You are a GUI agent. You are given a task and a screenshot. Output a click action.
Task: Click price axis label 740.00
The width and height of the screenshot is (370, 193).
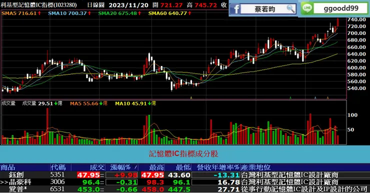pyautogui.click(x=357, y=19)
